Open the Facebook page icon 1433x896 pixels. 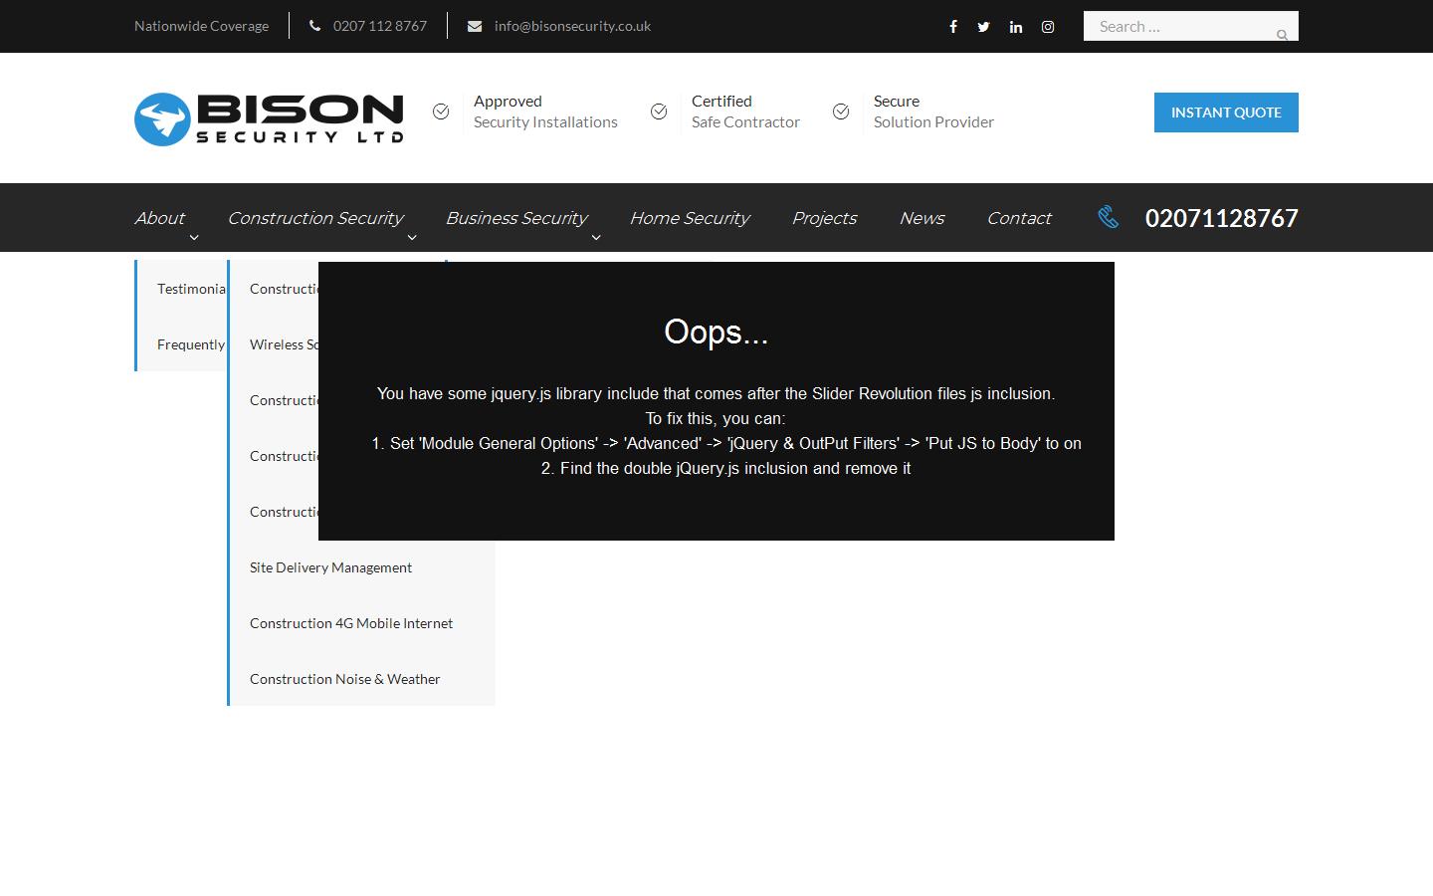pyautogui.click(x=952, y=27)
